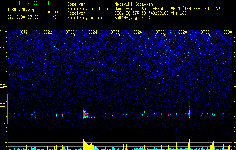Click the 1.0 kHz axis label
Image resolution: width=236 pixels, height=150 pixels.
coord(3,67)
